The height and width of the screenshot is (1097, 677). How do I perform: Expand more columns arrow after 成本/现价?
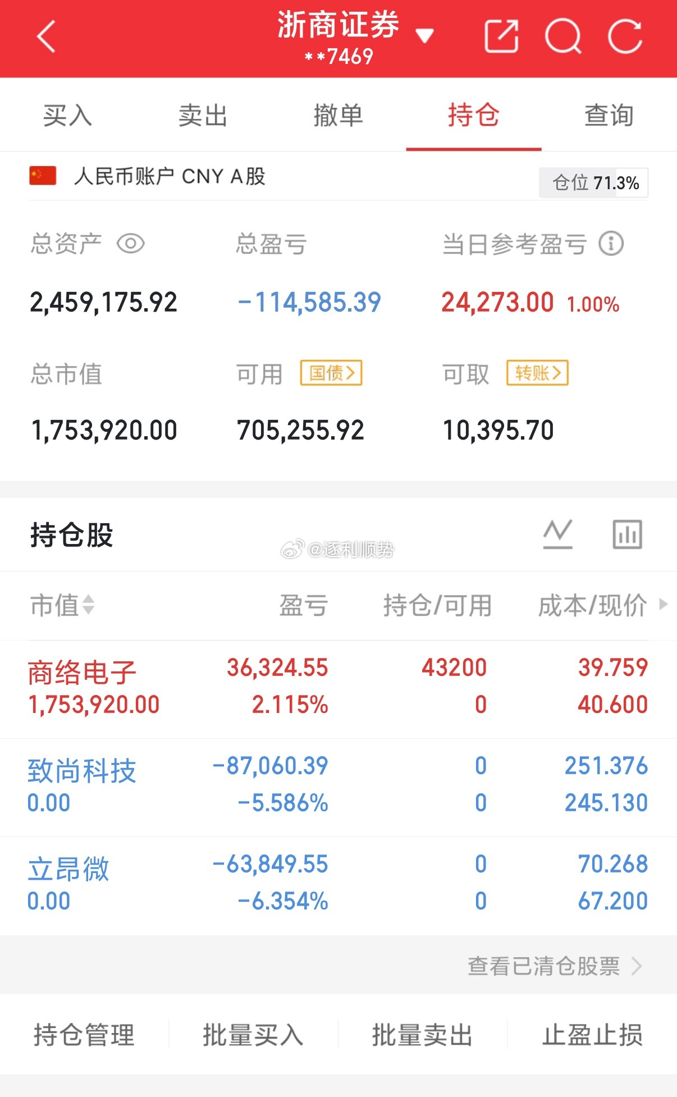pos(664,604)
